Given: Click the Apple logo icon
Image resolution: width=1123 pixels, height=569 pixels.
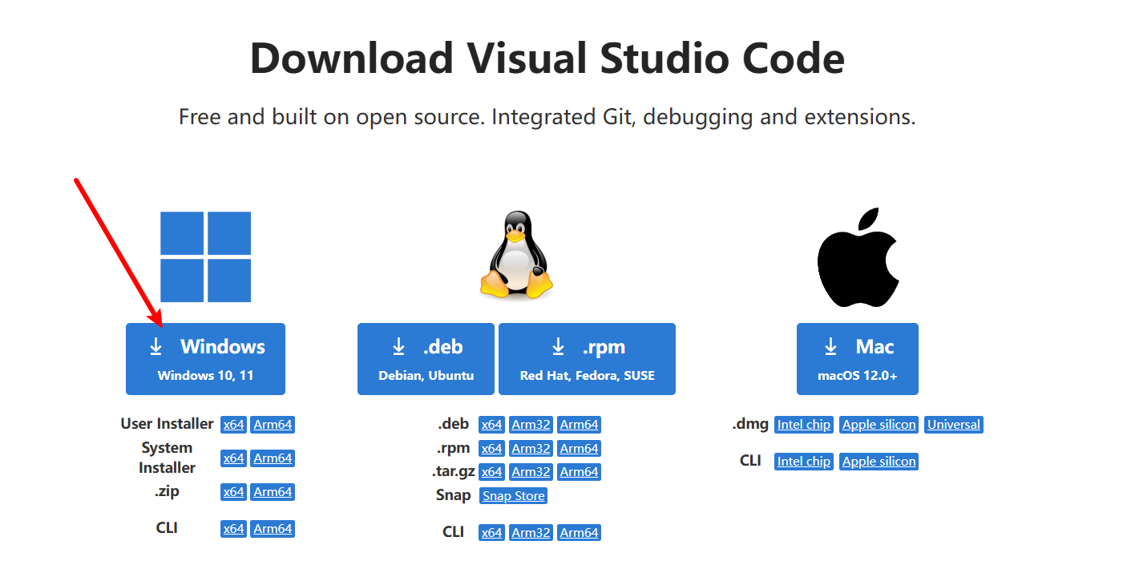Looking at the screenshot, I should 858,258.
